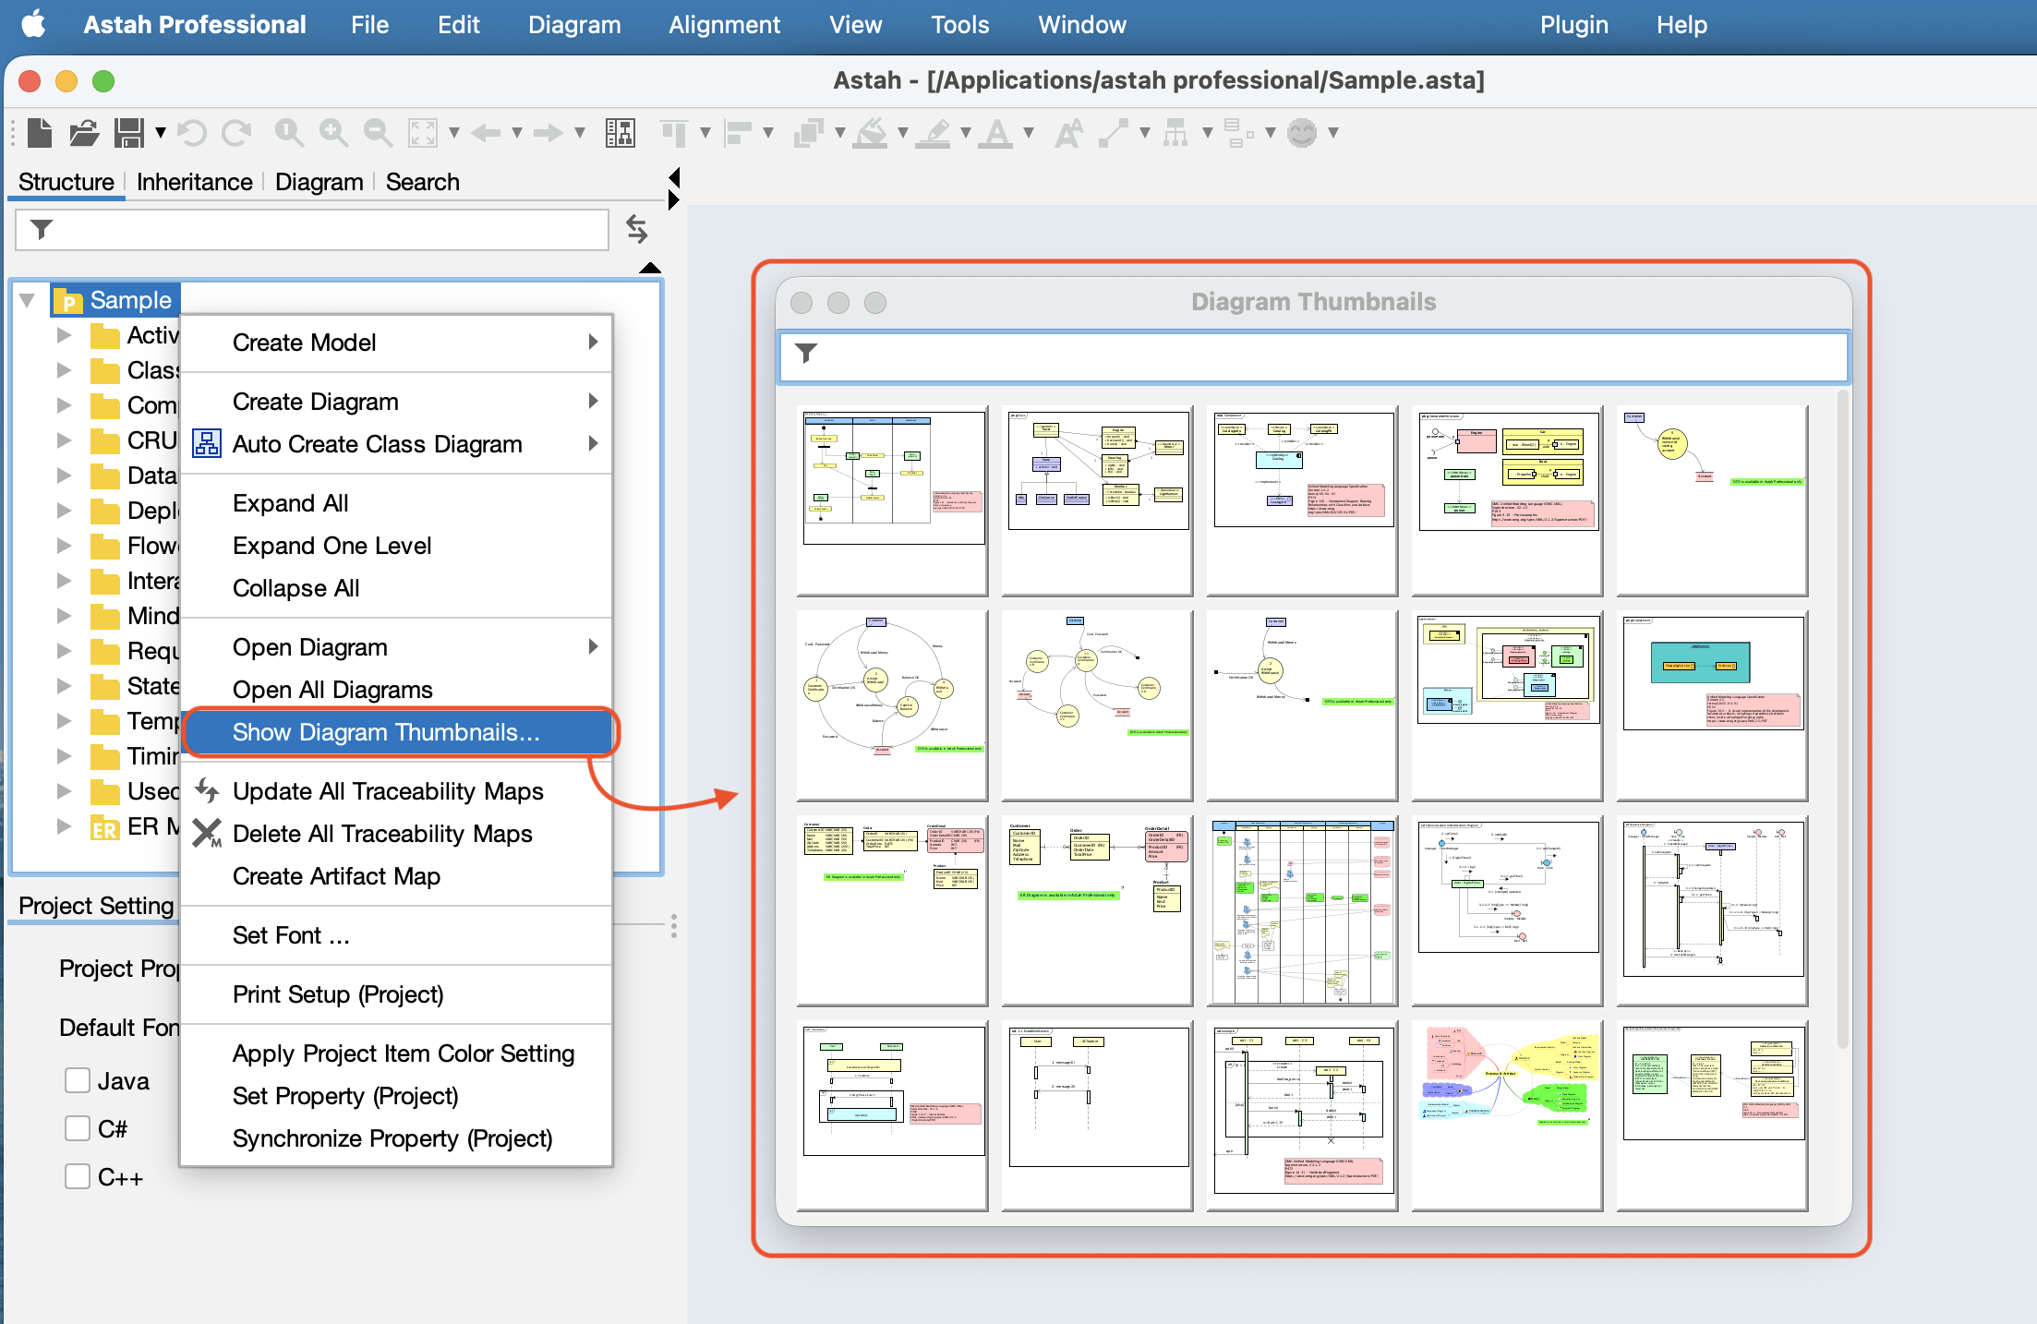Screen dimensions: 2037x1324
Task: Click the Zoom Out magnifier icon
Action: 378,133
